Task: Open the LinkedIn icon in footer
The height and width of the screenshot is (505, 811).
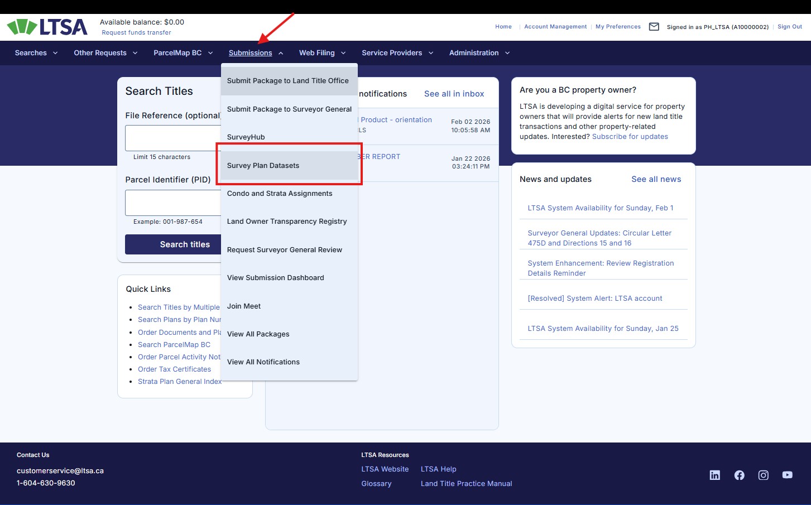Action: point(714,475)
